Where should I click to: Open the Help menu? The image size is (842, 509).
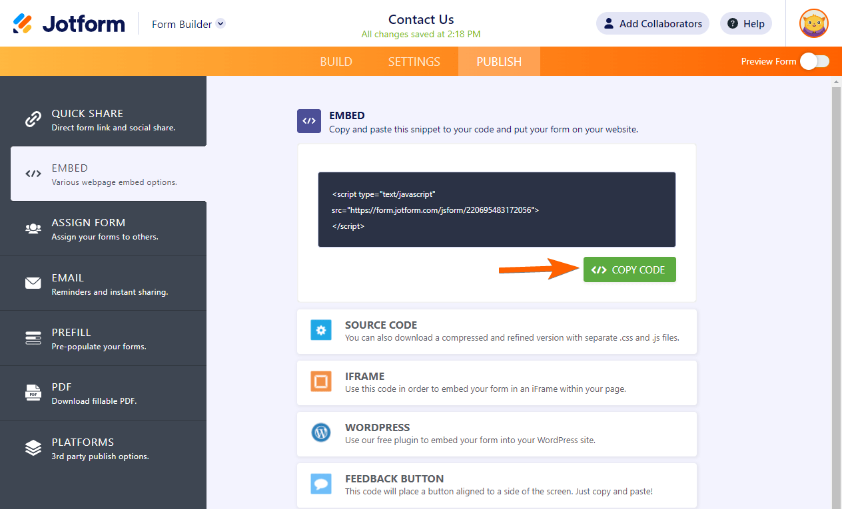point(745,24)
